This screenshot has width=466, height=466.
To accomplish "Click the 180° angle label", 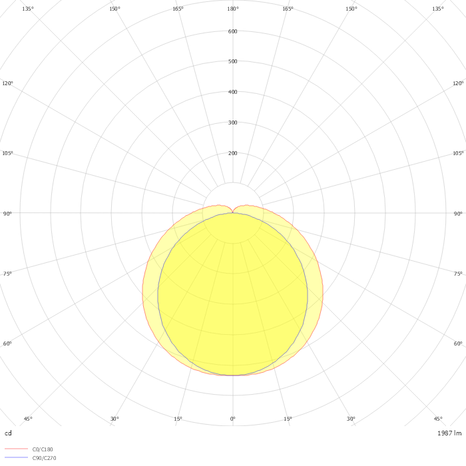I will [x=233, y=9].
